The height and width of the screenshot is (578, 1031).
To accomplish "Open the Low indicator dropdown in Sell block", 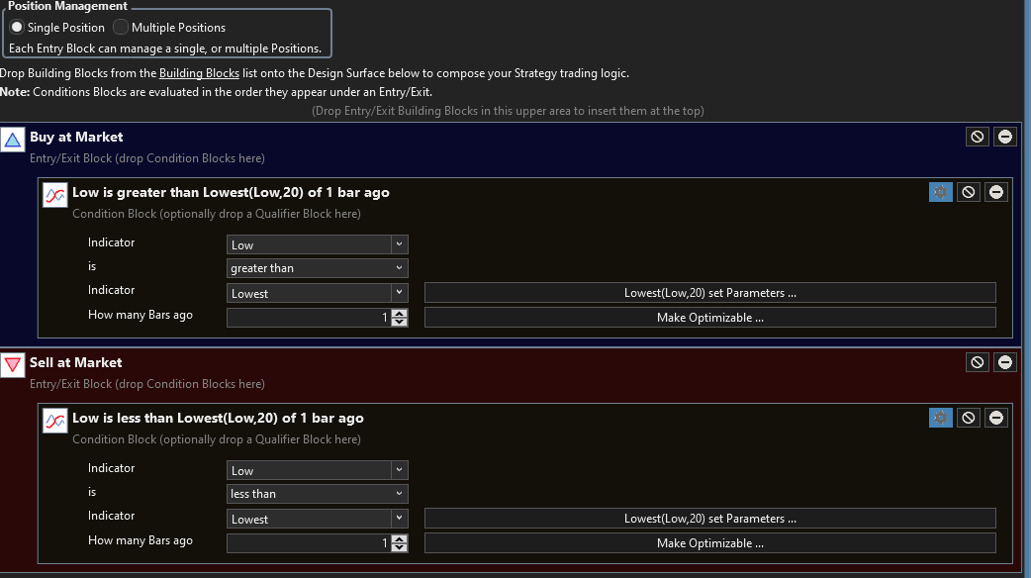I will click(317, 470).
